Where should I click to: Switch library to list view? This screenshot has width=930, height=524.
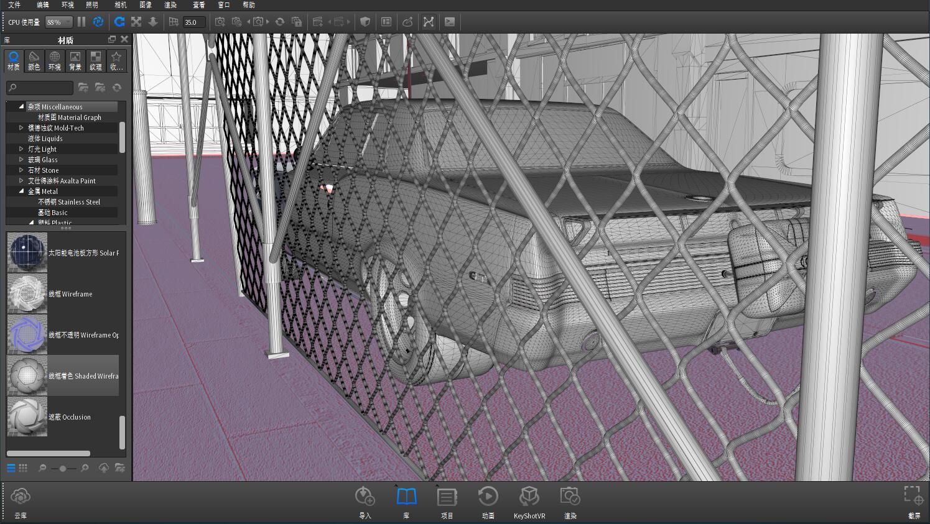coord(11,468)
